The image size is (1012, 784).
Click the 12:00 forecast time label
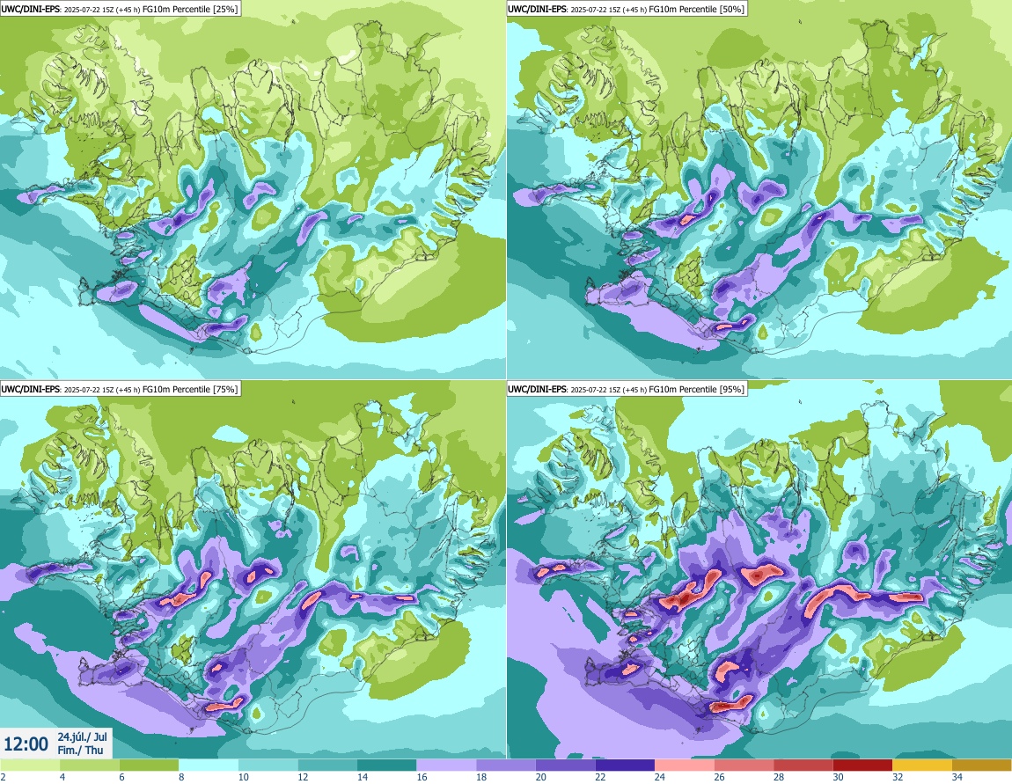[x=26, y=744]
